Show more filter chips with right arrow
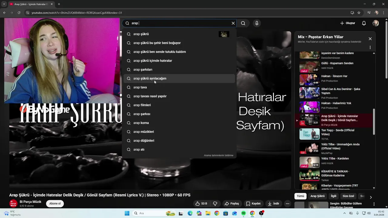 tap(370, 197)
